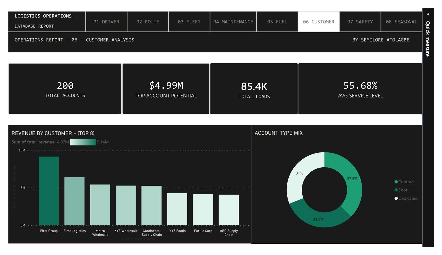This screenshot has width=442, height=255.
Task: Click the First Group revenue bar
Action: pos(49,191)
